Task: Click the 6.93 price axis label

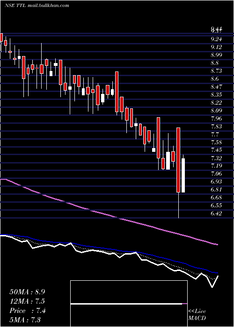Action: pos(217,182)
